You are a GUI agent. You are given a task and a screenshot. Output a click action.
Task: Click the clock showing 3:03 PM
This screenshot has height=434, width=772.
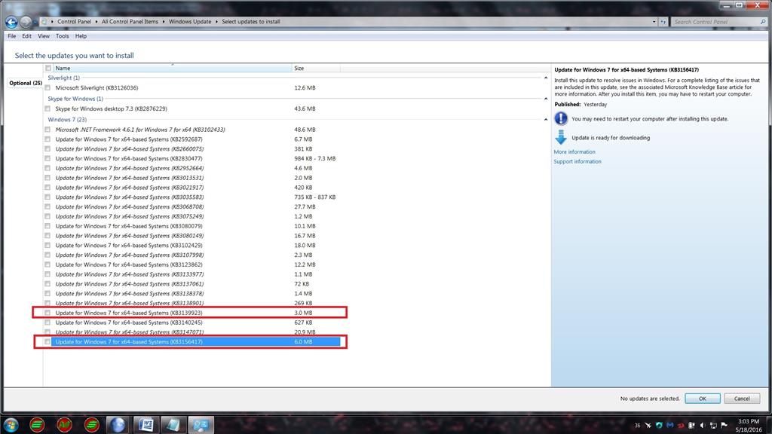(x=749, y=421)
